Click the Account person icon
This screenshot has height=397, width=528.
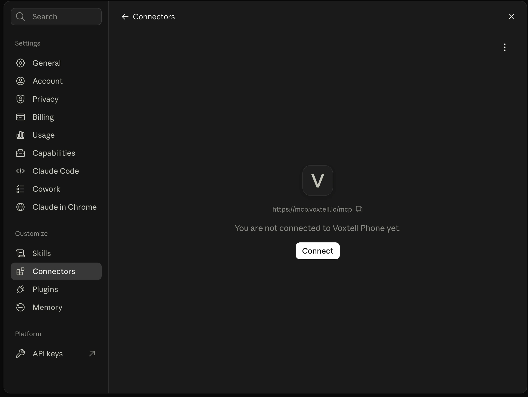pyautogui.click(x=20, y=81)
